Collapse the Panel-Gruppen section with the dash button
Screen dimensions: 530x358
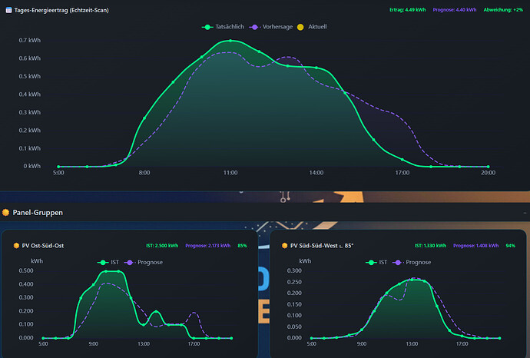click(524, 211)
